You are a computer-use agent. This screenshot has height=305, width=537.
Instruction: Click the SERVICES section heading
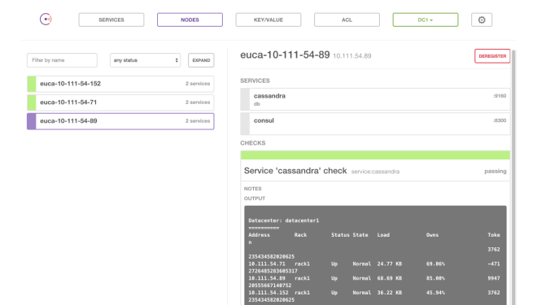tap(255, 81)
